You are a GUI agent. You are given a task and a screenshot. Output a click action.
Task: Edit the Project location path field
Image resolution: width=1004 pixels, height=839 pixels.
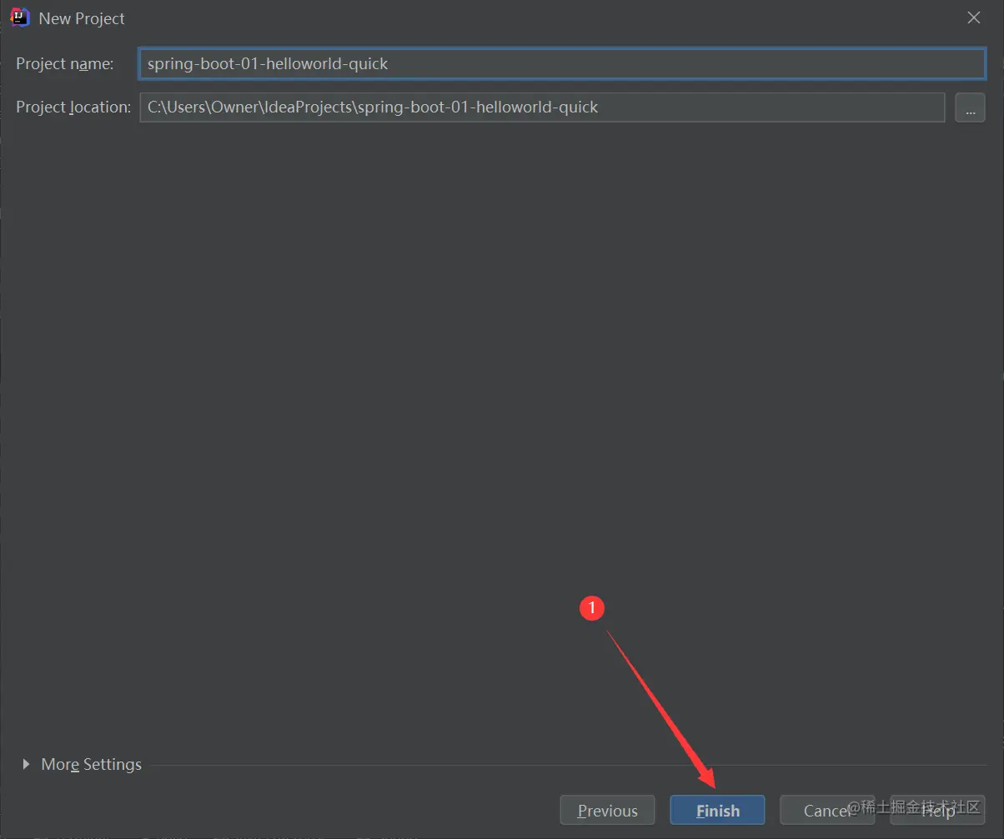[x=542, y=107]
